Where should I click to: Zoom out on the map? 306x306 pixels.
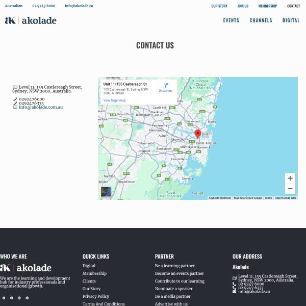[x=290, y=189]
